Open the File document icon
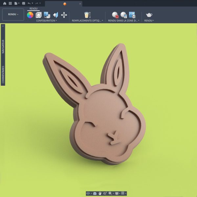The image size is (197, 197). click(x=16, y=3)
